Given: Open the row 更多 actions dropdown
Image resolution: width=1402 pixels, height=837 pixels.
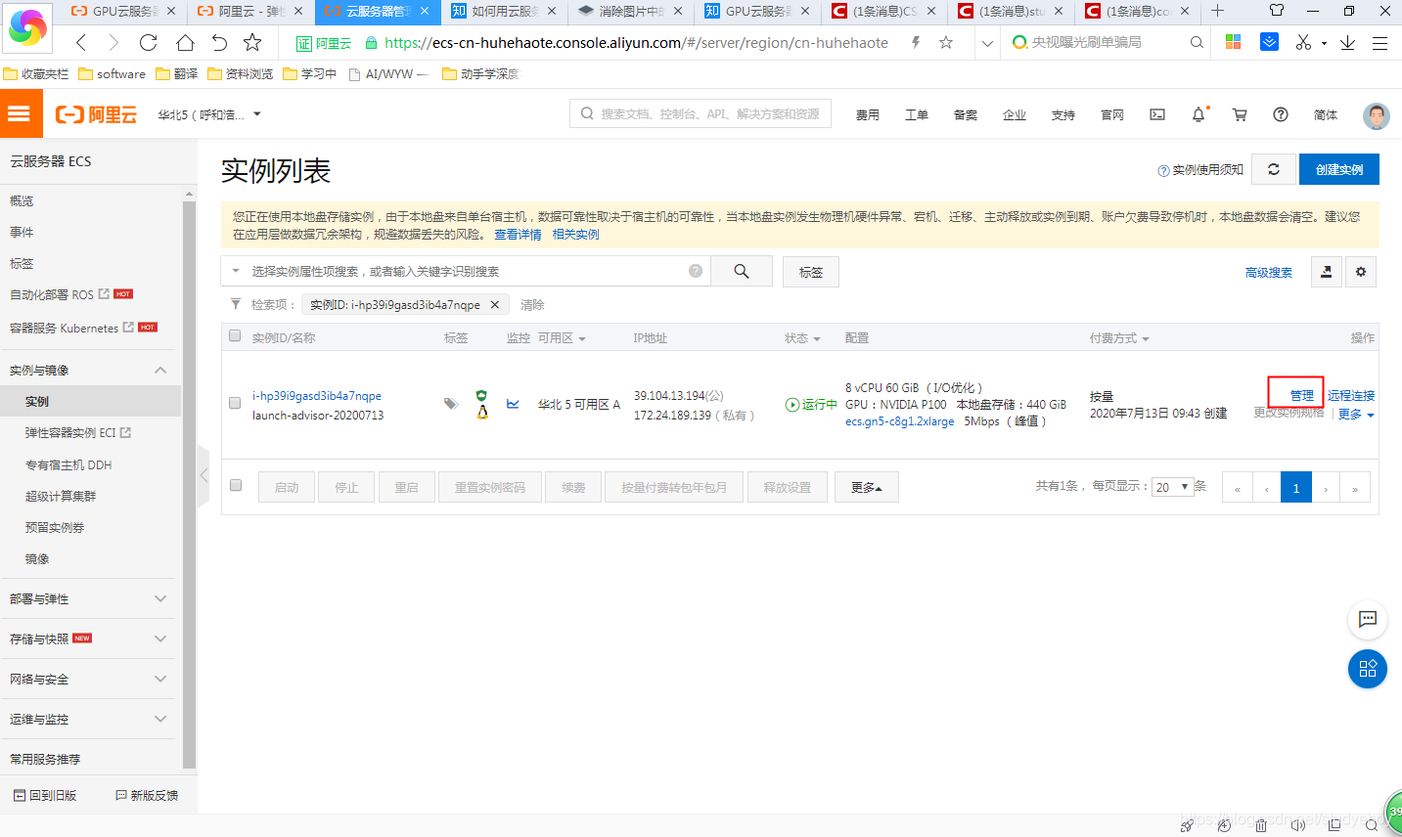Looking at the screenshot, I should click(x=1356, y=414).
